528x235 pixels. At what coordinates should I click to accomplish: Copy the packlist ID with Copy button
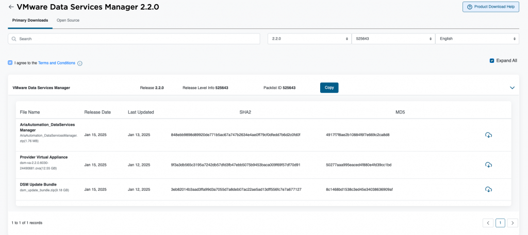pyautogui.click(x=329, y=88)
